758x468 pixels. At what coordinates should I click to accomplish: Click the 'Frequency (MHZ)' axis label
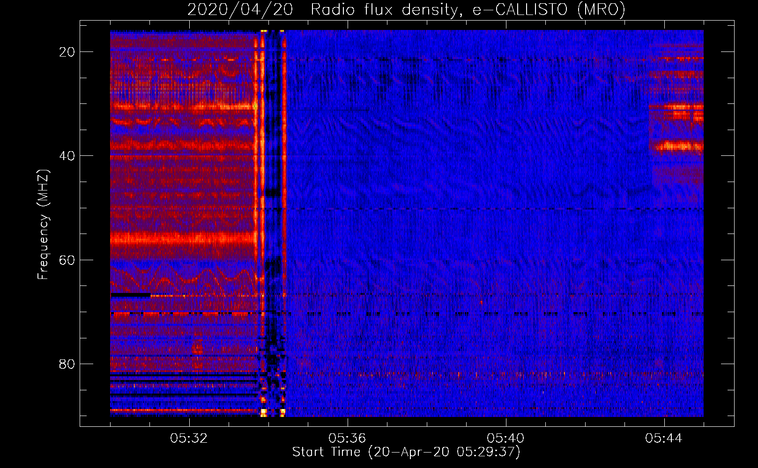coord(43,225)
